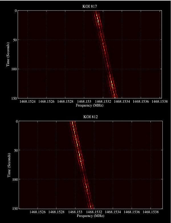Click the 0 time tick of the KOI 817 plot
Image resolution: width=171 pixels, height=223 pixels.
(16, 11)
